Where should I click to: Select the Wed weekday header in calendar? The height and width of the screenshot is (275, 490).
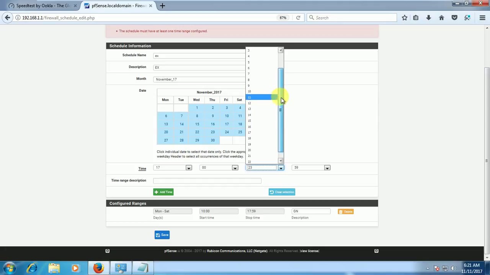pyautogui.click(x=196, y=100)
